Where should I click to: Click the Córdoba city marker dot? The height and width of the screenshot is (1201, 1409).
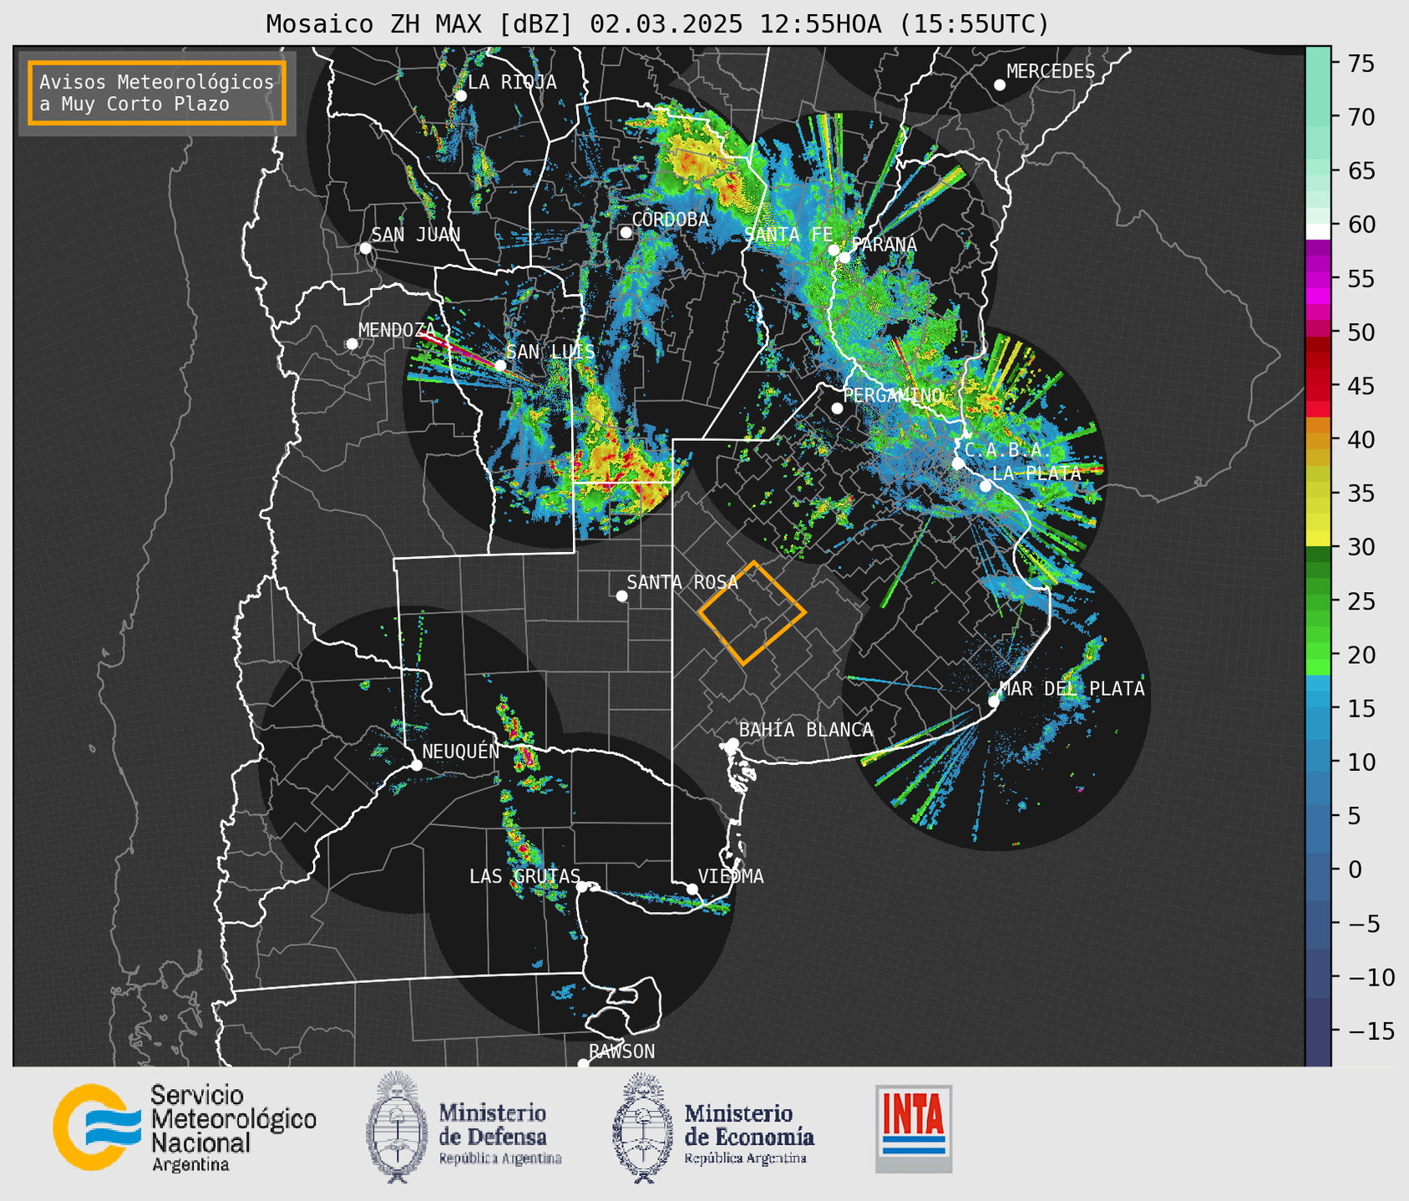pyautogui.click(x=626, y=232)
